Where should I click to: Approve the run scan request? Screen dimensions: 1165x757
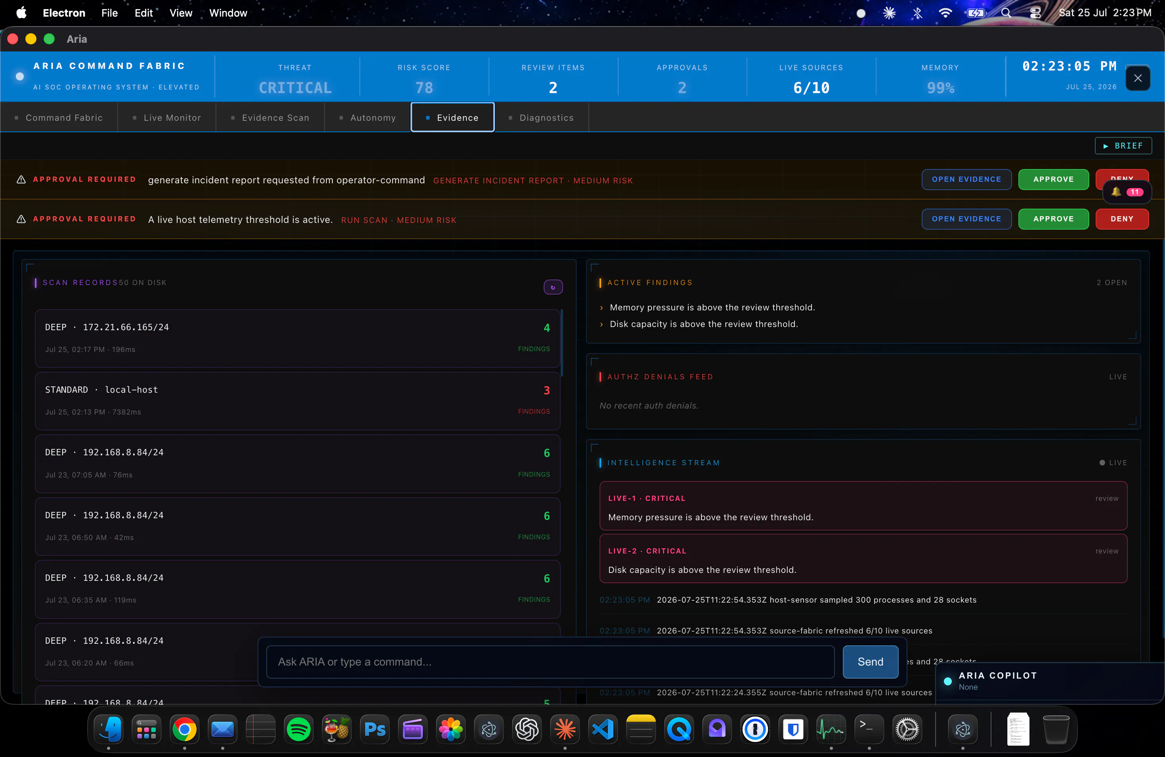pyautogui.click(x=1053, y=219)
